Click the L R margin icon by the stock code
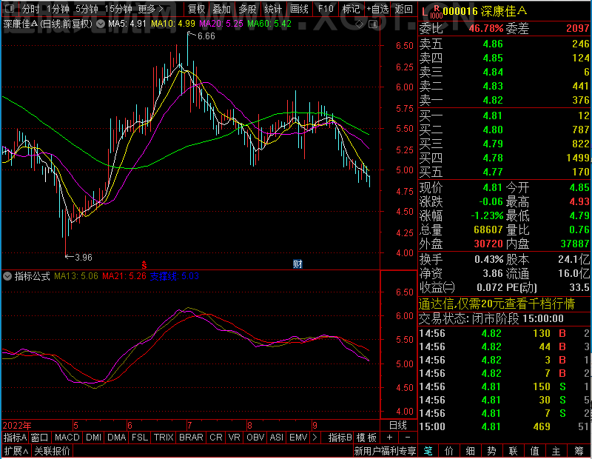592x459 pixels. (x=431, y=11)
